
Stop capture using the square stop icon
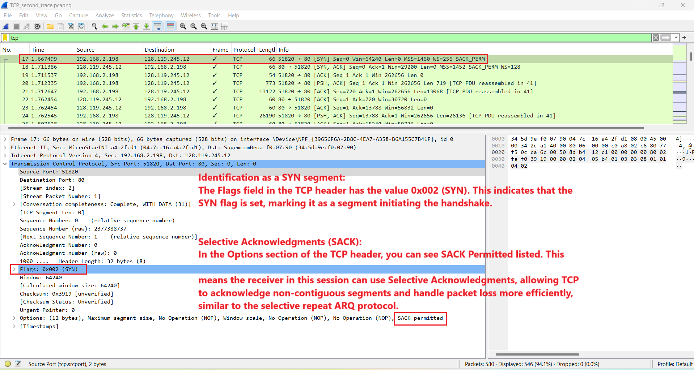(16, 26)
